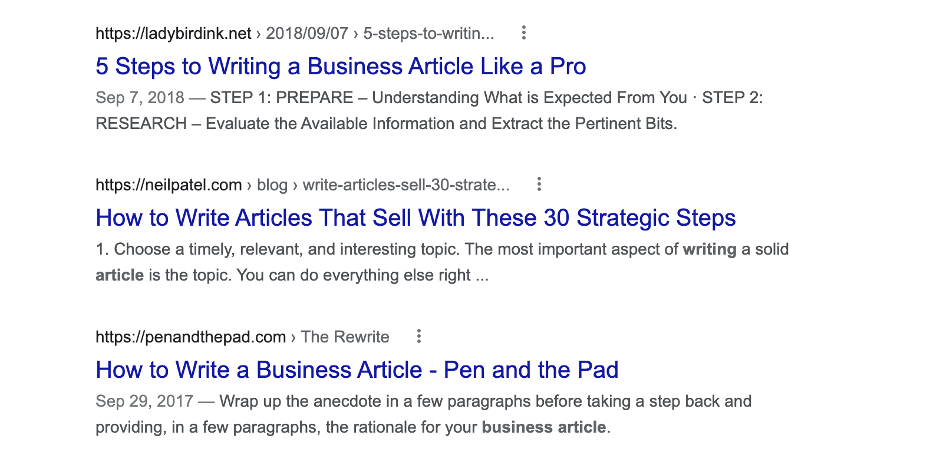
Task: Open the options menu for the penandthepad.com result
Action: [x=418, y=337]
